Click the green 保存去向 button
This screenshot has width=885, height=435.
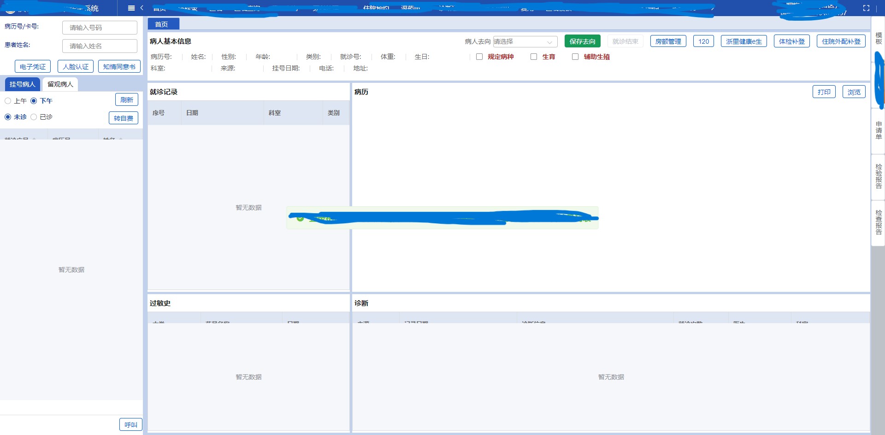click(583, 41)
